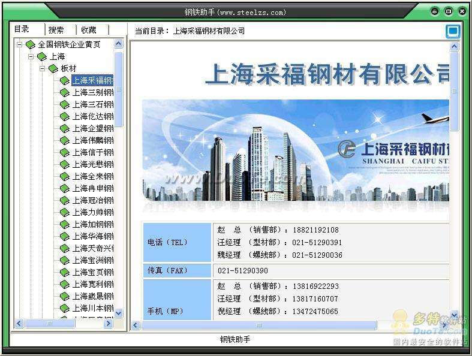Click the tree panel scroll-left arrow
472x356 pixels.
click(x=19, y=324)
